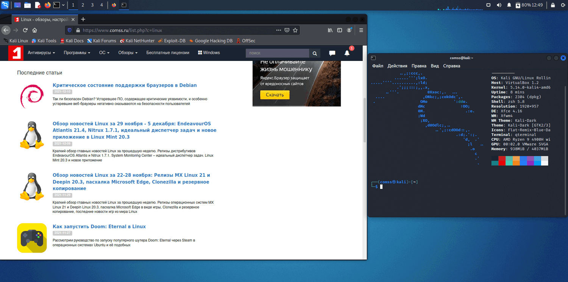Open site notifications bell with red badge
Screen dimensions: 568x282
tap(347, 53)
